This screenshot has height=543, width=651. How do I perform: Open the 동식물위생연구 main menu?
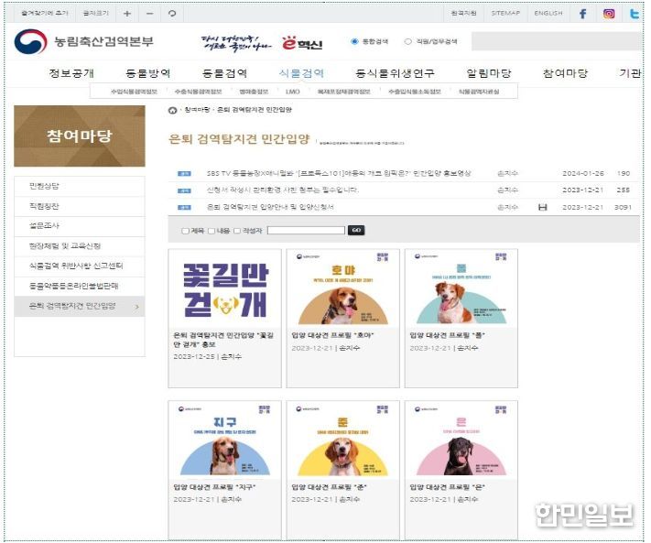[x=396, y=73]
